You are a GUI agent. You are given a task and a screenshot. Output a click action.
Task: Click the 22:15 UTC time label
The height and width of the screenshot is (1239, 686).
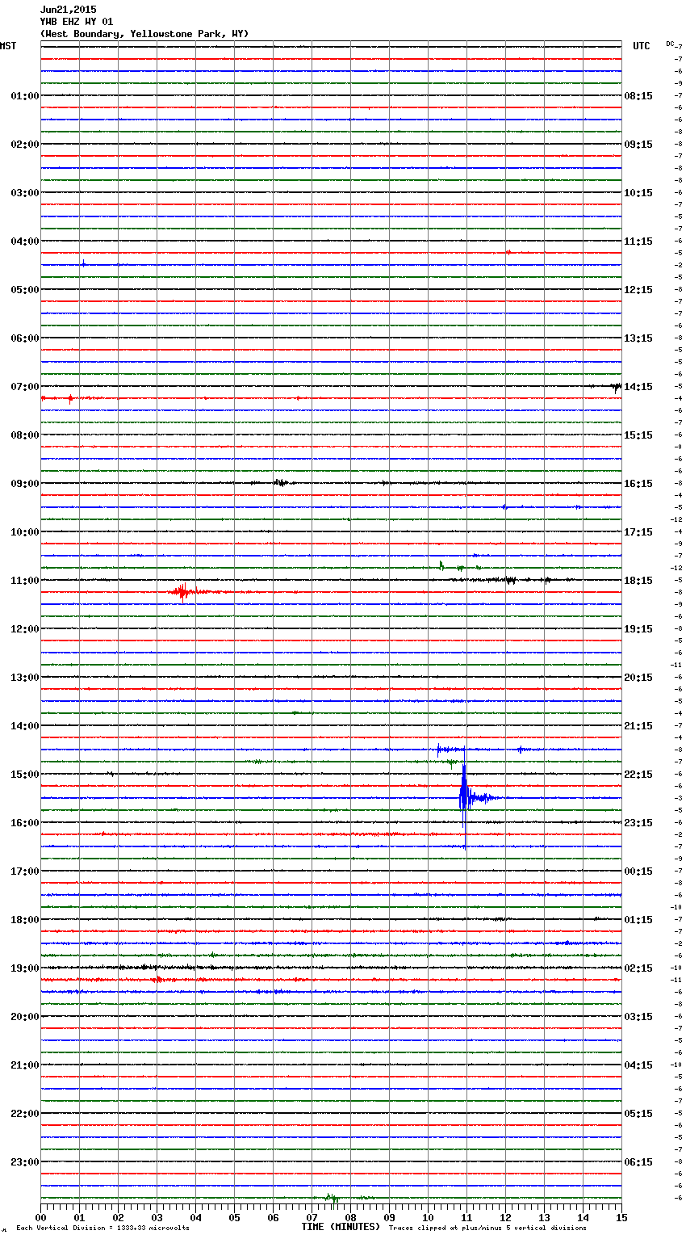tap(638, 775)
